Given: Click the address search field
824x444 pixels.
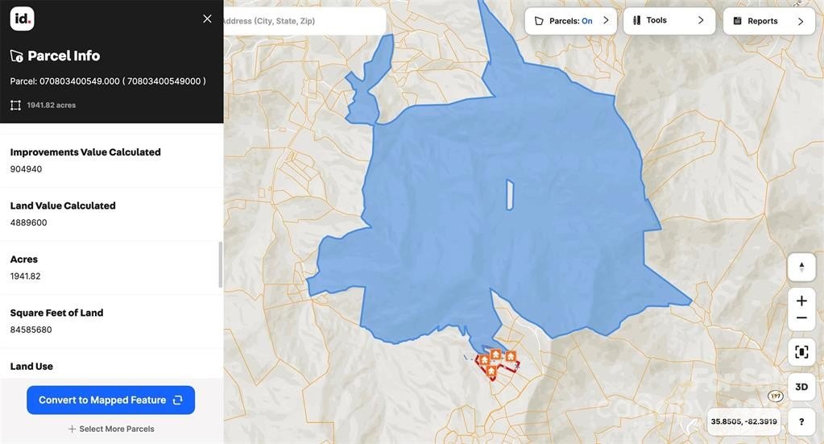Looking at the screenshot, I should (x=302, y=21).
